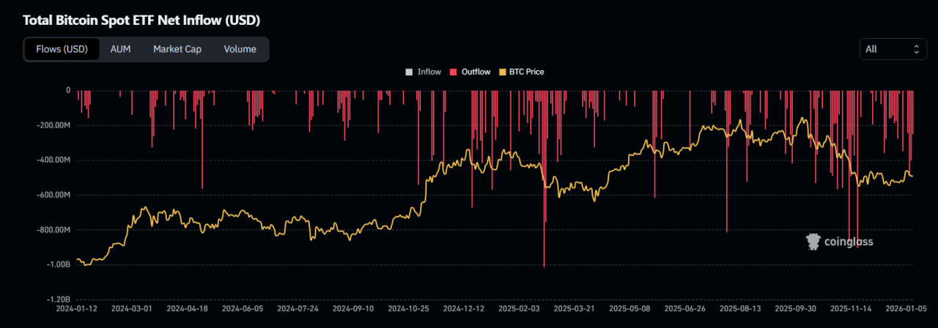Viewport: 938px width, 328px height.
Task: Click the coinglass watermark logo icon
Action: (813, 242)
